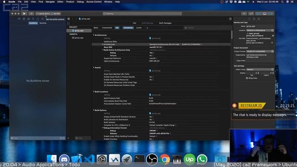This screenshot has height=167, width=297.
Task: Click the Spotlight search icon in menu bar
Action: coord(283,2)
